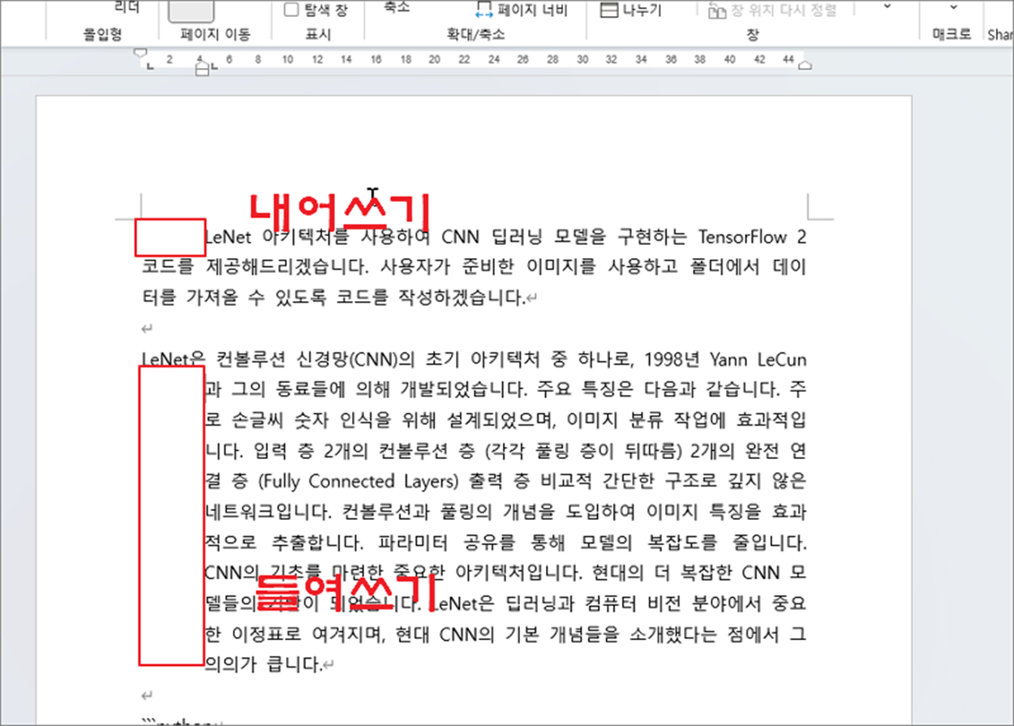
Task: Click the empty paragraph mark between paragraphs
Action: click(147, 329)
